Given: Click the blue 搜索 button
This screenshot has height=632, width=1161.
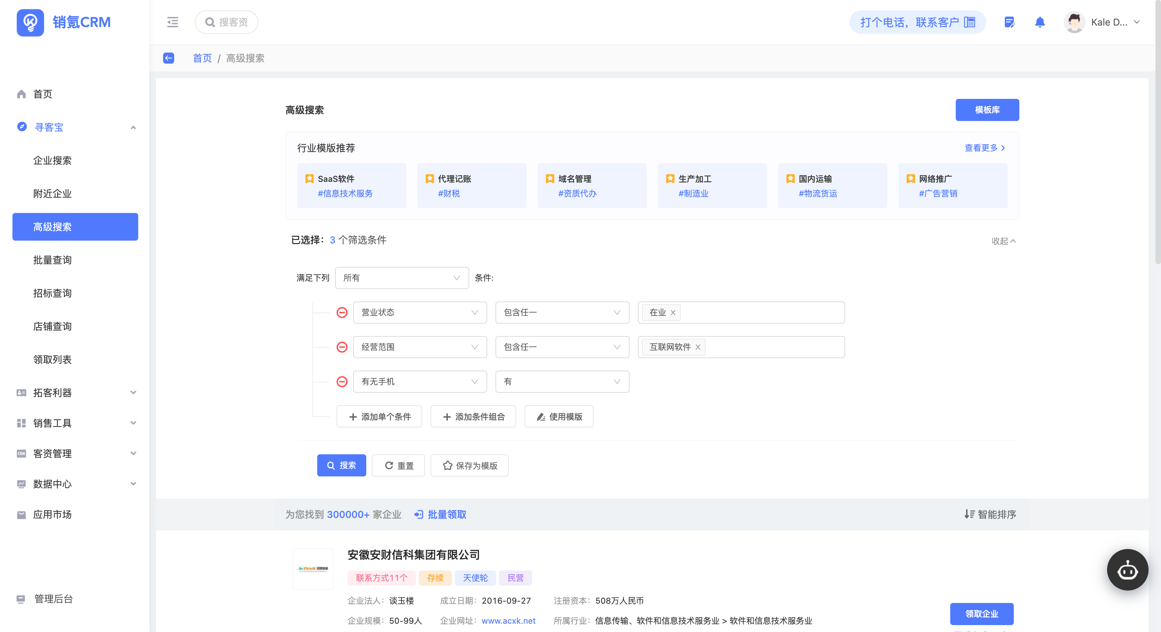Looking at the screenshot, I should click(x=341, y=466).
